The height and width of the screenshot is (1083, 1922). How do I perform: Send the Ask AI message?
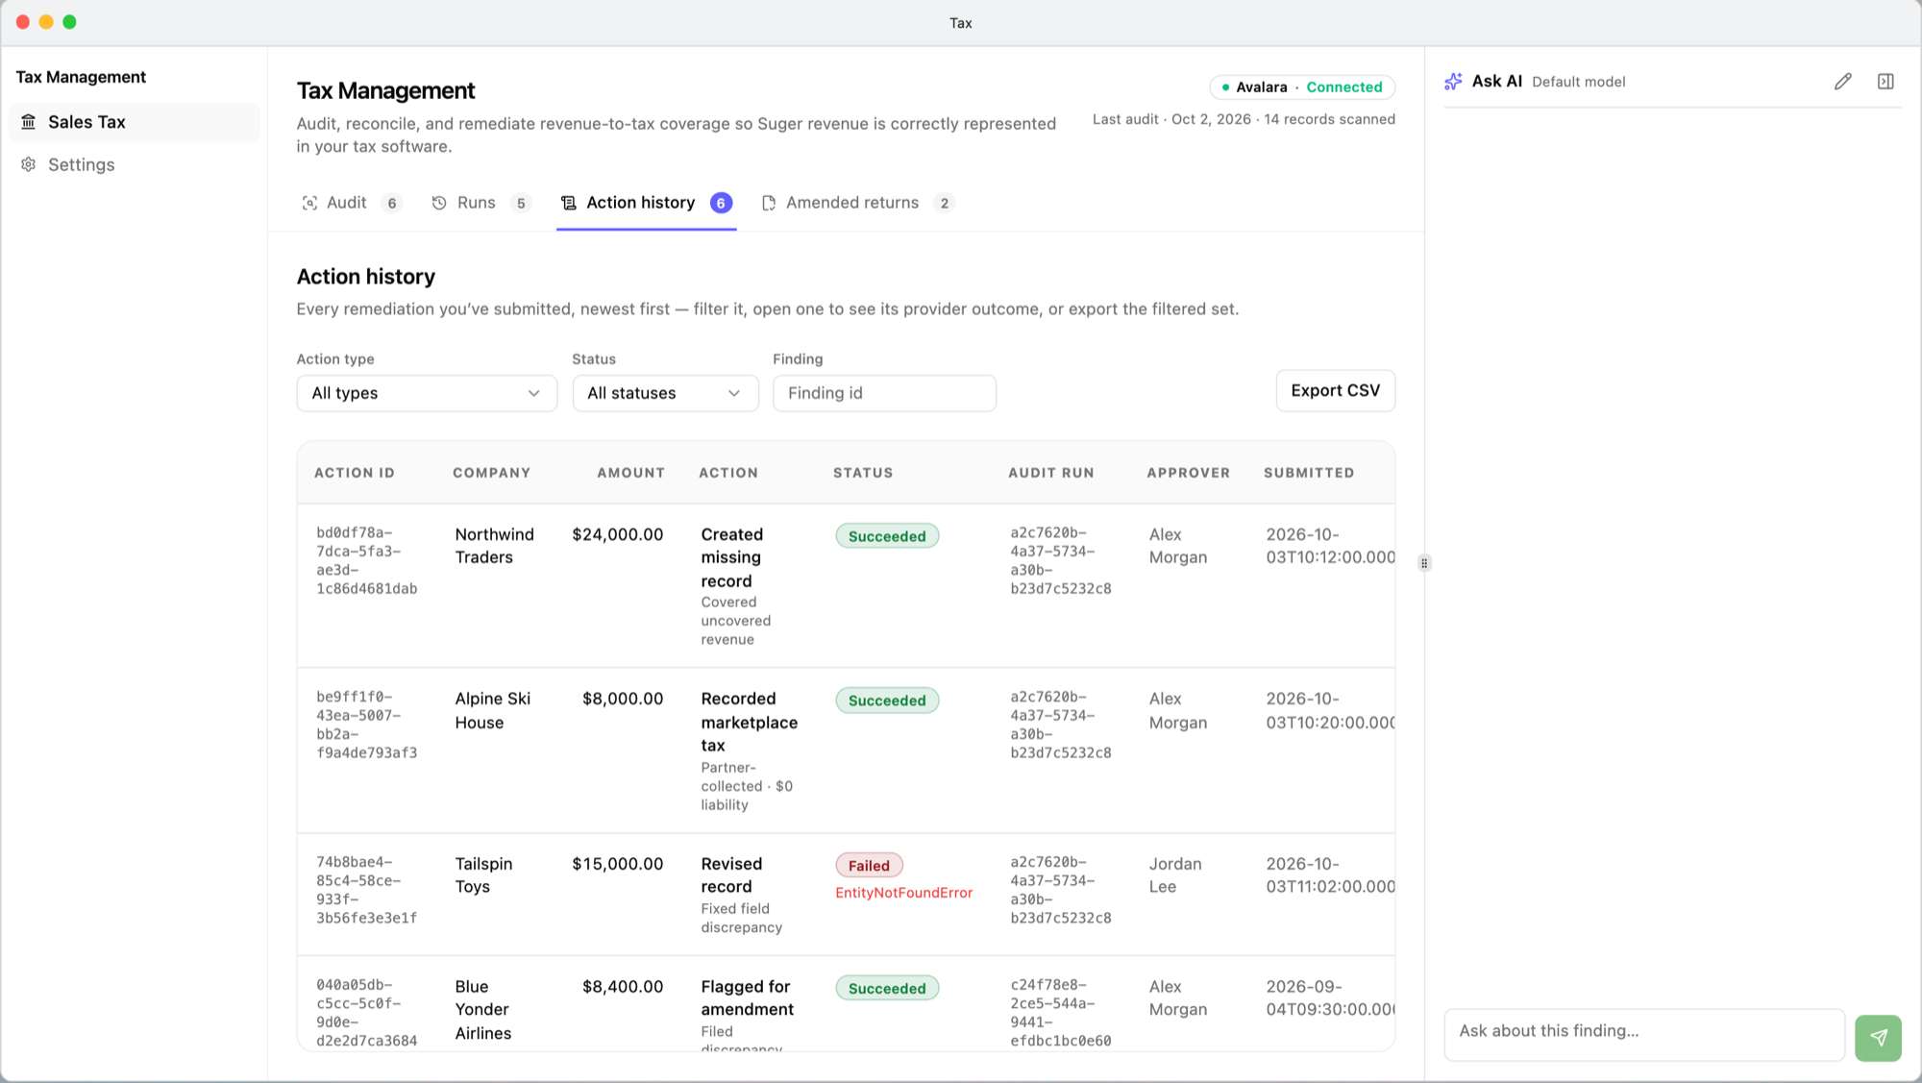[1878, 1038]
